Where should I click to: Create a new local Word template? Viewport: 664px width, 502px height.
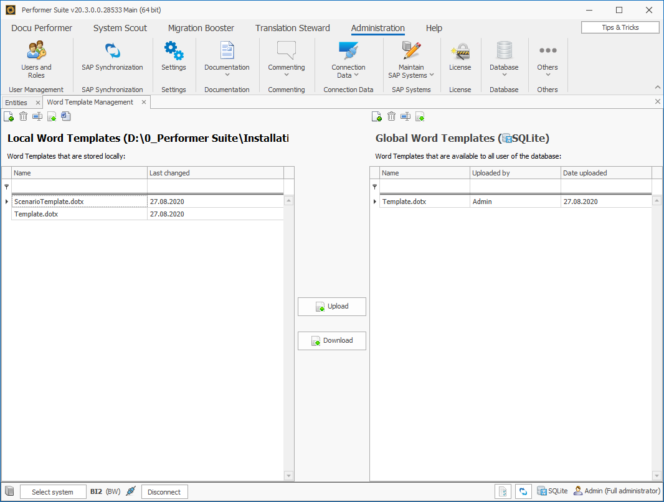pos(9,116)
